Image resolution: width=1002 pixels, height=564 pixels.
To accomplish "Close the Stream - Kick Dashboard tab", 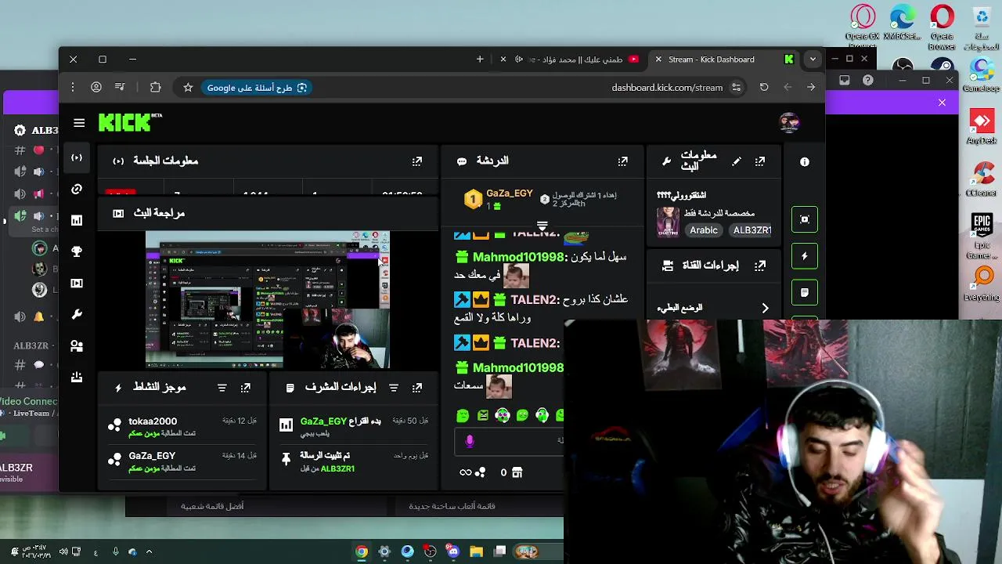I will point(658,60).
